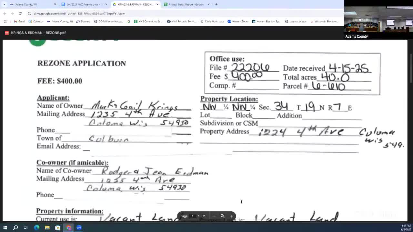This screenshot has width=413, height=232.
Task: Open the tab search dropdown in Chrome
Action: [x=4, y=4]
